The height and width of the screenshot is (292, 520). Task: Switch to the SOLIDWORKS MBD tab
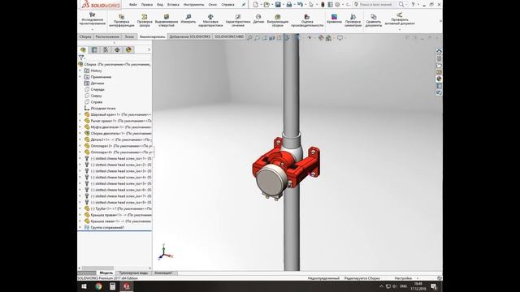(229, 36)
